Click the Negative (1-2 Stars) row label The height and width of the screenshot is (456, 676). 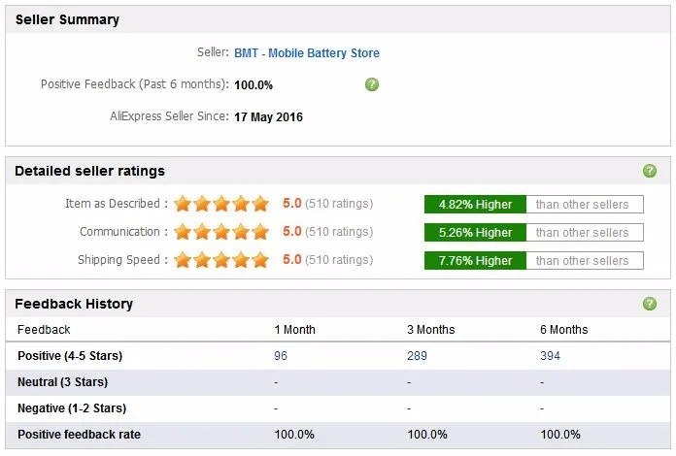coord(72,408)
